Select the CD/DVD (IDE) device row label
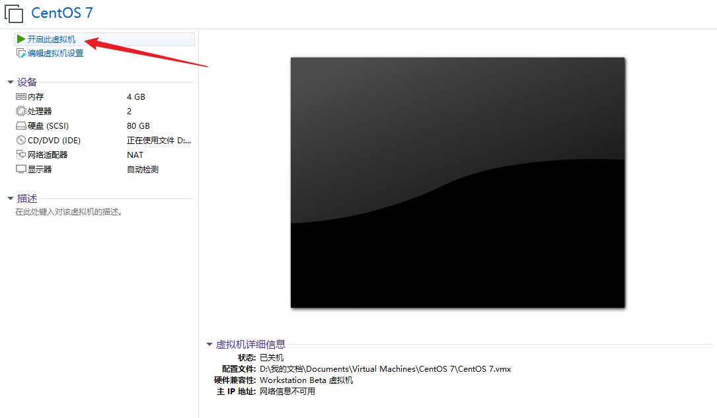 coord(54,140)
